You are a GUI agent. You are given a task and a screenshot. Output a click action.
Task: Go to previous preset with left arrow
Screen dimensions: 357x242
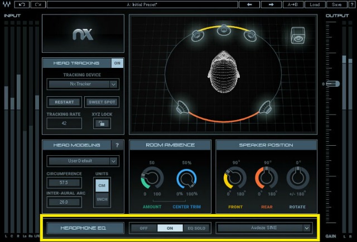pyautogui.click(x=249, y=4)
